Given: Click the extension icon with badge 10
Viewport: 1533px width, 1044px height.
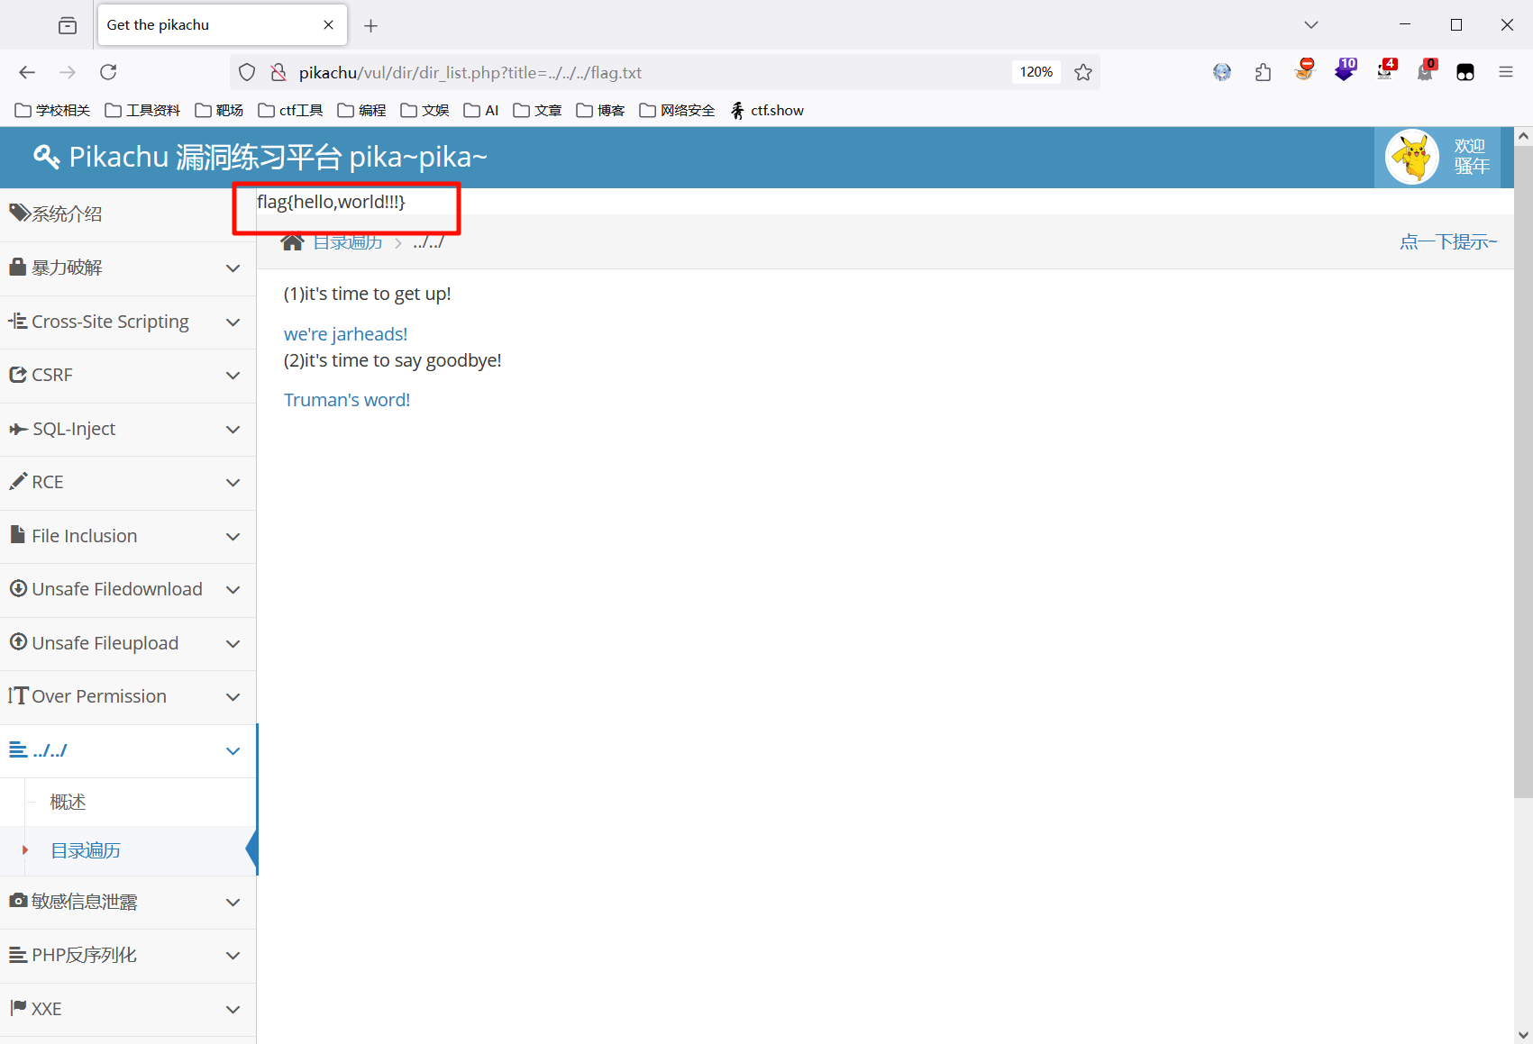Looking at the screenshot, I should pyautogui.click(x=1345, y=70).
